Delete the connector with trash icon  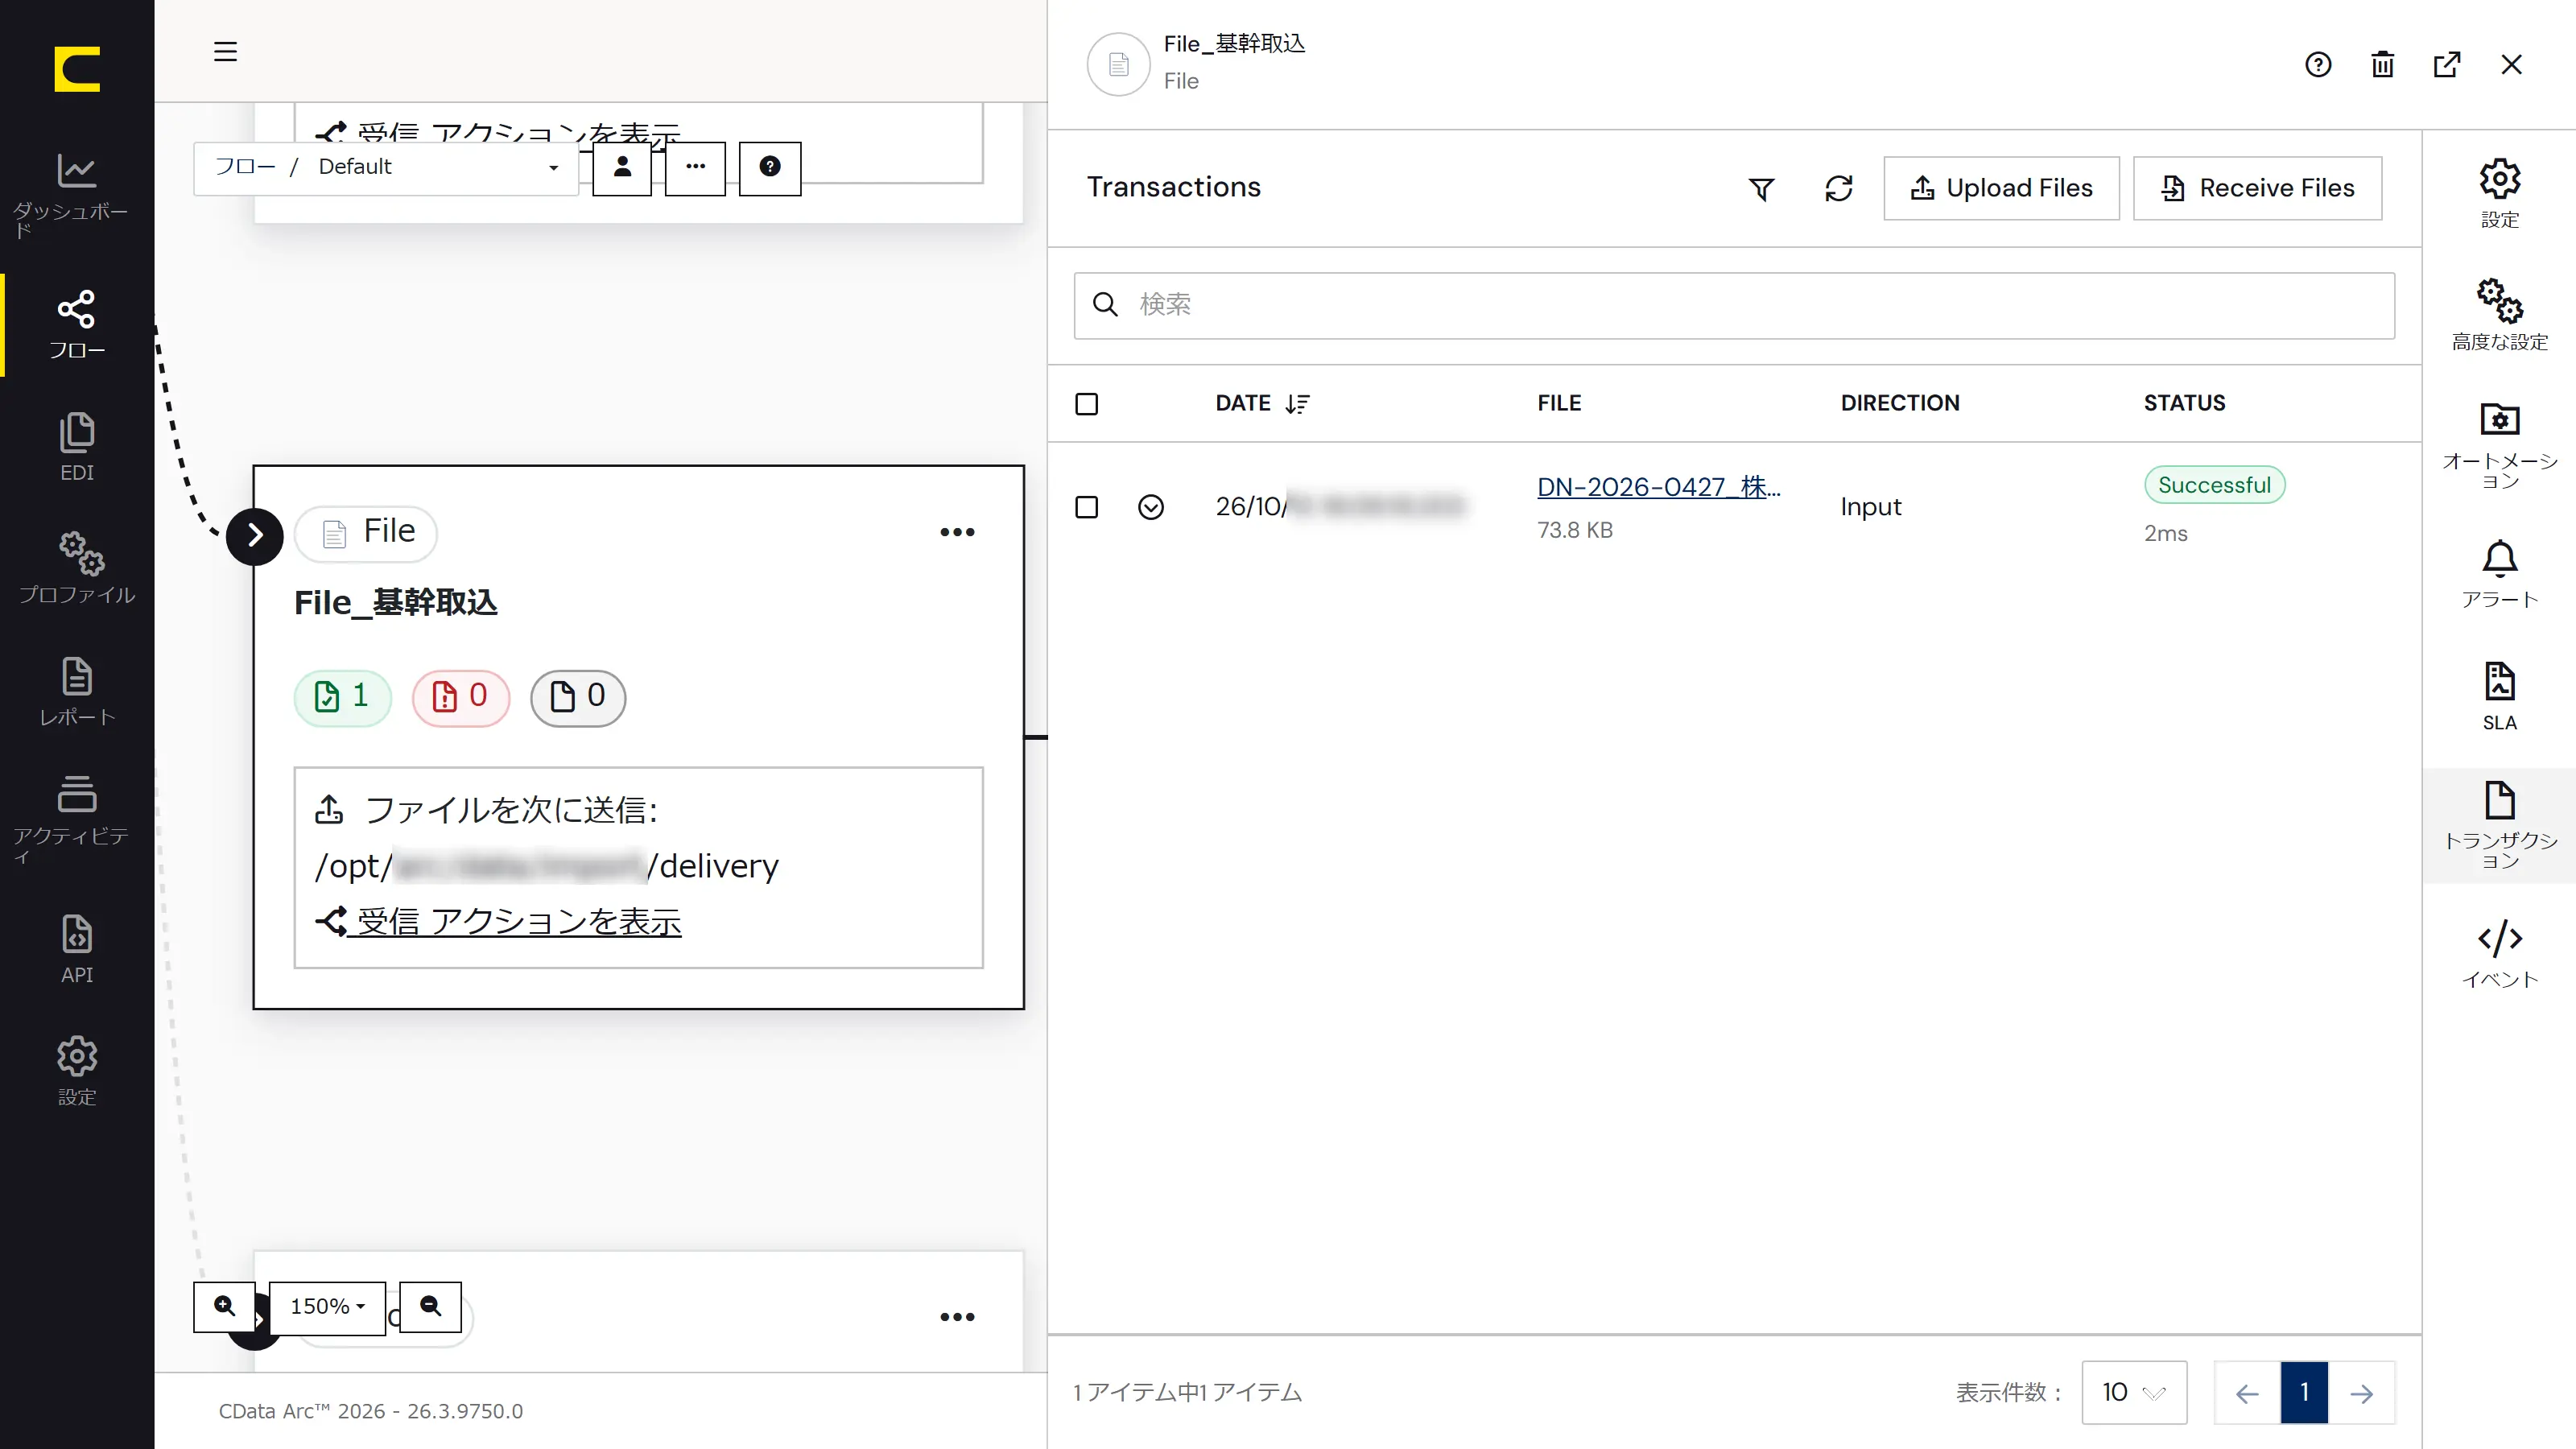pyautogui.click(x=2382, y=65)
